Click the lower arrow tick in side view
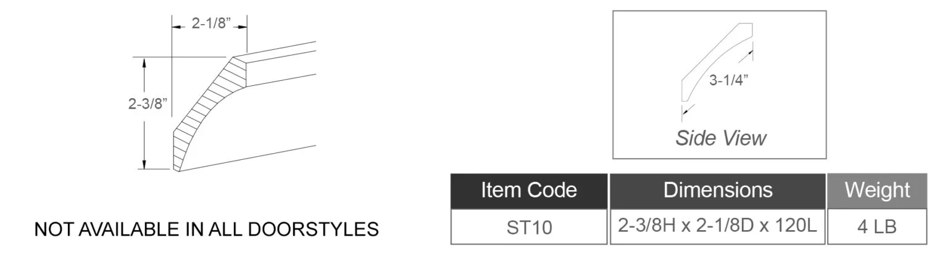948x261 pixels. coord(688,111)
